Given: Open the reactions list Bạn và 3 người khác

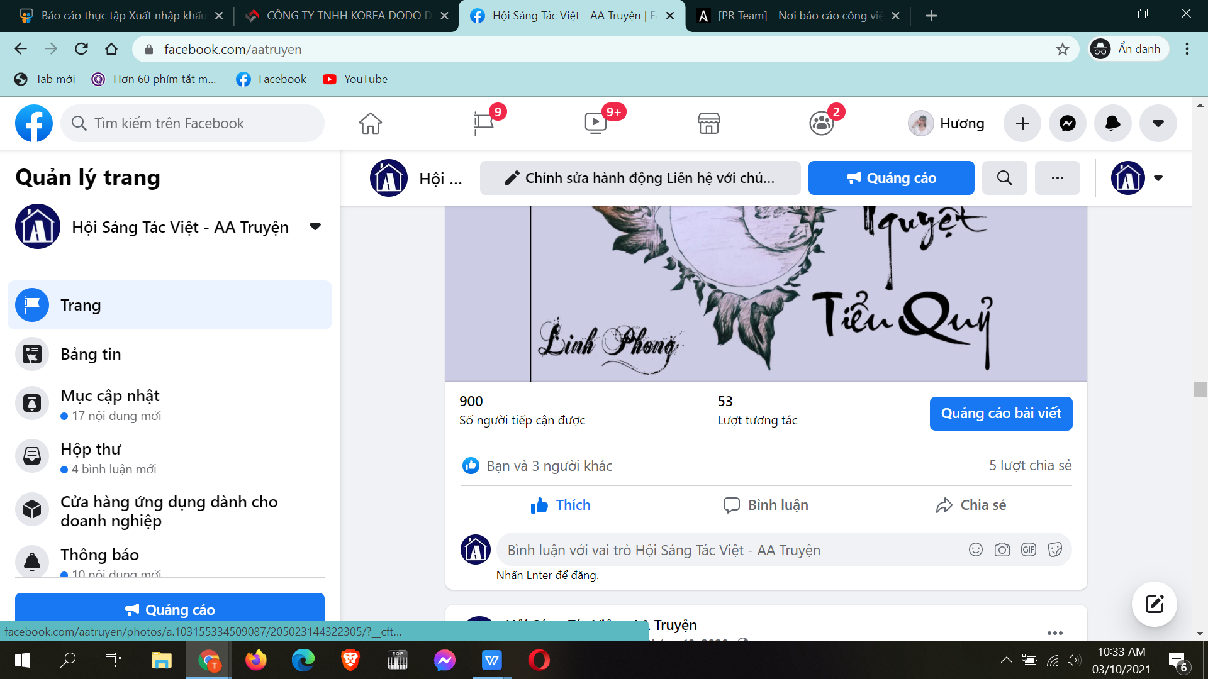Looking at the screenshot, I should (549, 466).
